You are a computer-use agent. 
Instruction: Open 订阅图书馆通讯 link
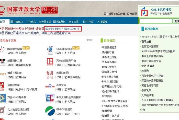pyautogui.click(x=110, y=91)
